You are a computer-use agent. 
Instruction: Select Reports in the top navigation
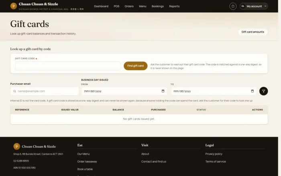(x=174, y=6)
